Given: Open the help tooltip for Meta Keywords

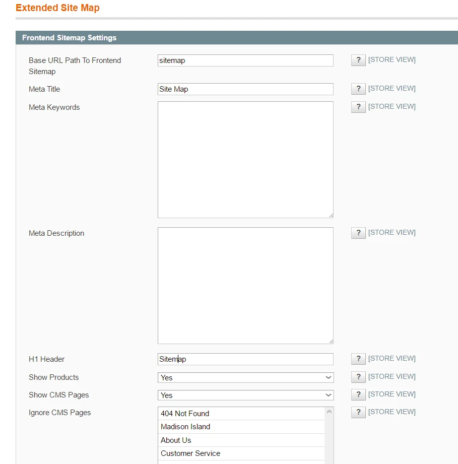Looking at the screenshot, I should tap(358, 106).
